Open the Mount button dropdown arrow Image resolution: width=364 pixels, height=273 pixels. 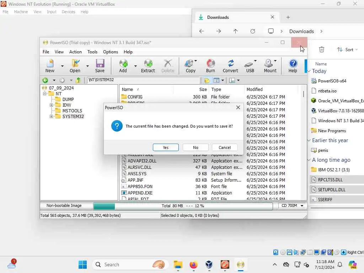275,61
